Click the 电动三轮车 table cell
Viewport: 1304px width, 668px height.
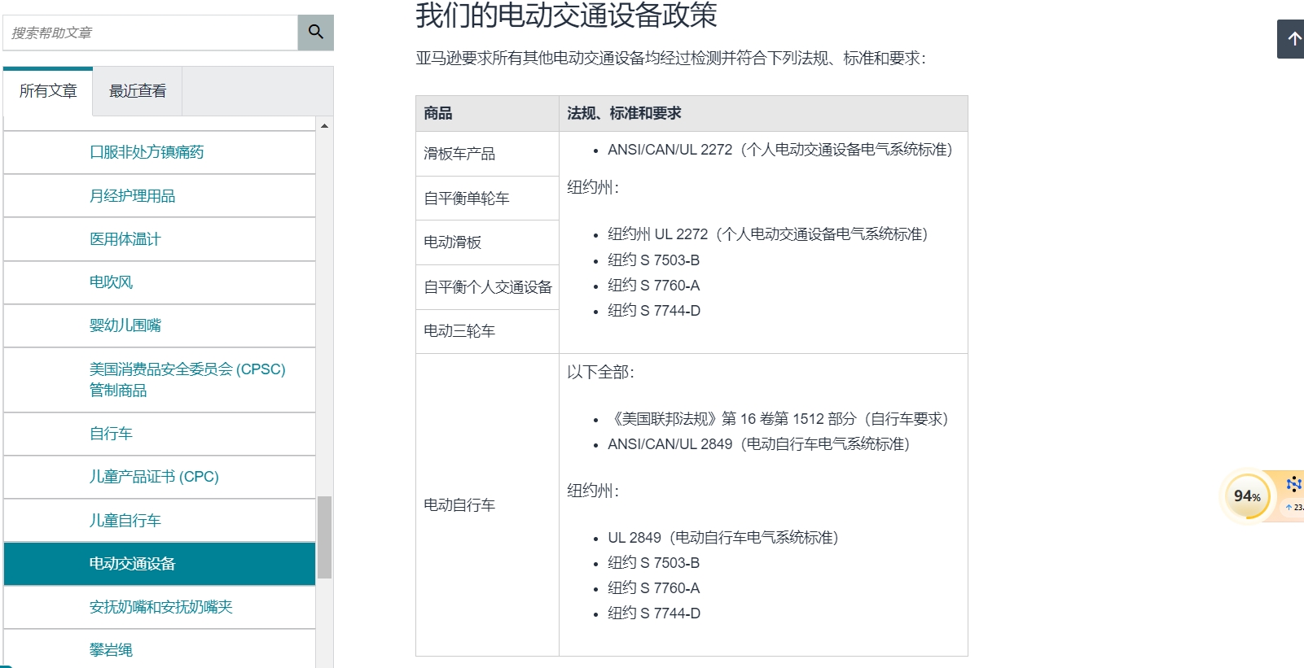(x=487, y=331)
